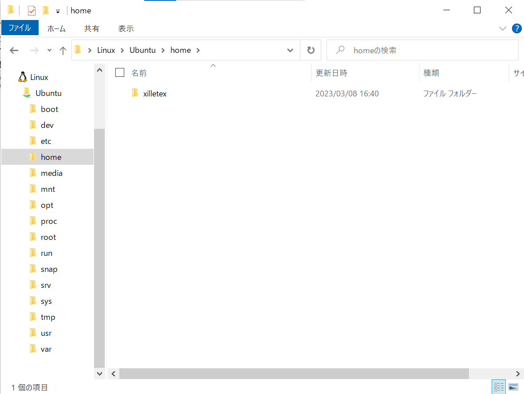The width and height of the screenshot is (524, 394).
Task: Click the dev folder icon
Action: point(33,125)
